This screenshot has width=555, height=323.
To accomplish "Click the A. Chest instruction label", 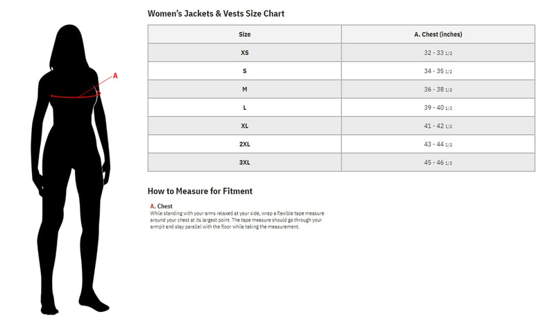I will click(162, 206).
